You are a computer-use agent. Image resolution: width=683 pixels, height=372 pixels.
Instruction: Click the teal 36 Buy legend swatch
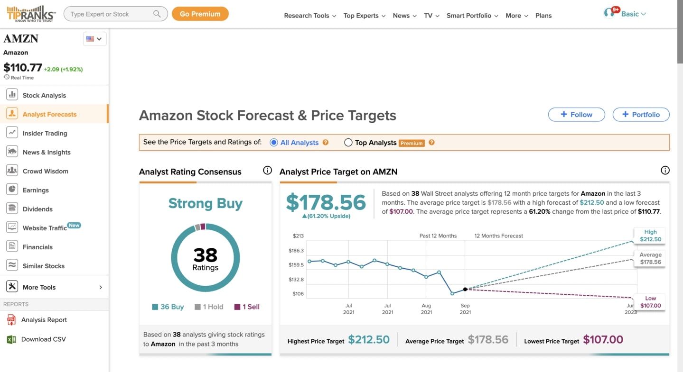pyautogui.click(x=155, y=307)
